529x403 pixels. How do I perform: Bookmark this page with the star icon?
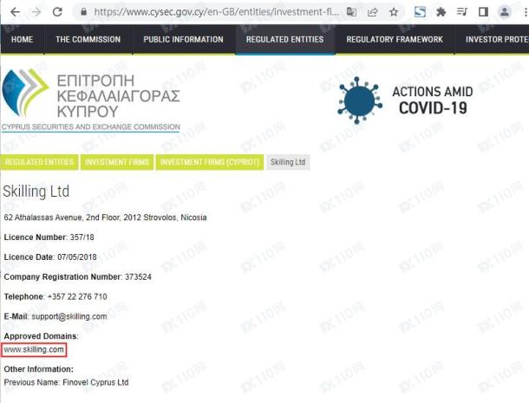tap(394, 12)
